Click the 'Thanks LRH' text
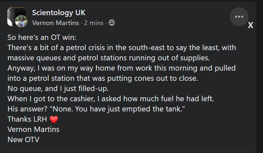The height and width of the screenshot is (153, 263). [x=27, y=119]
